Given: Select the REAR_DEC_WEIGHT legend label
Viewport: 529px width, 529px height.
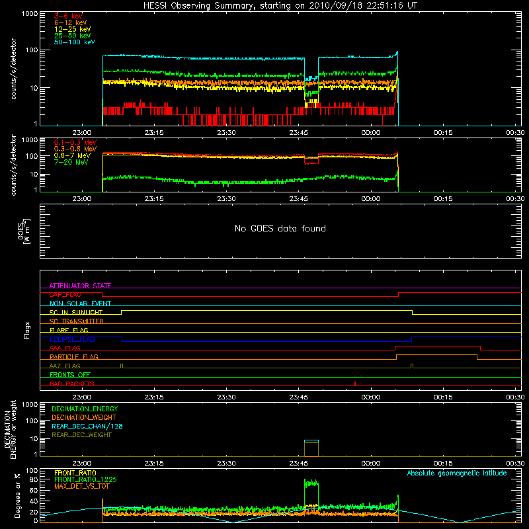Looking at the screenshot, I should tap(81, 435).
